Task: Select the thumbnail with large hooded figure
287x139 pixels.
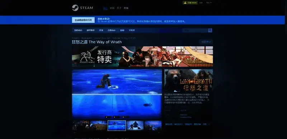Action: (x=135, y=125)
